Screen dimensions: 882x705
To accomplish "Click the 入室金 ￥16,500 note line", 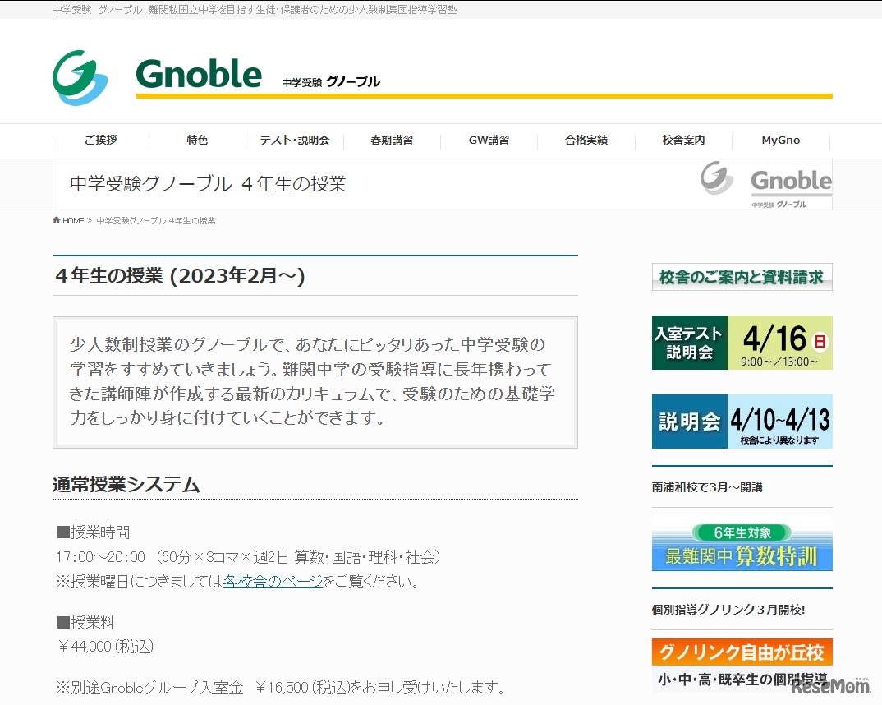I will pyautogui.click(x=281, y=687).
